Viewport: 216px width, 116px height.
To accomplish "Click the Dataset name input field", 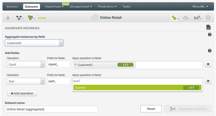I will click(x=51, y=109).
